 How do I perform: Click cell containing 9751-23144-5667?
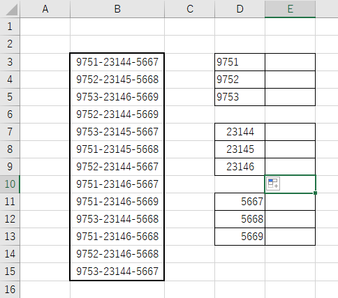(117, 62)
